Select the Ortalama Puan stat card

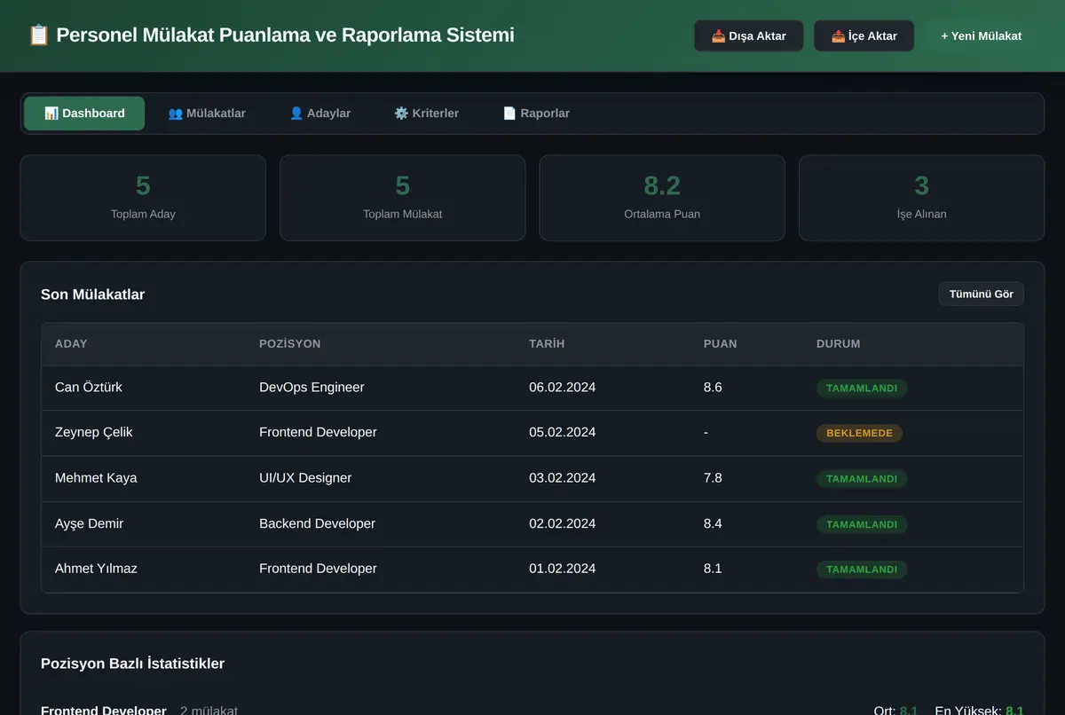pyautogui.click(x=662, y=198)
